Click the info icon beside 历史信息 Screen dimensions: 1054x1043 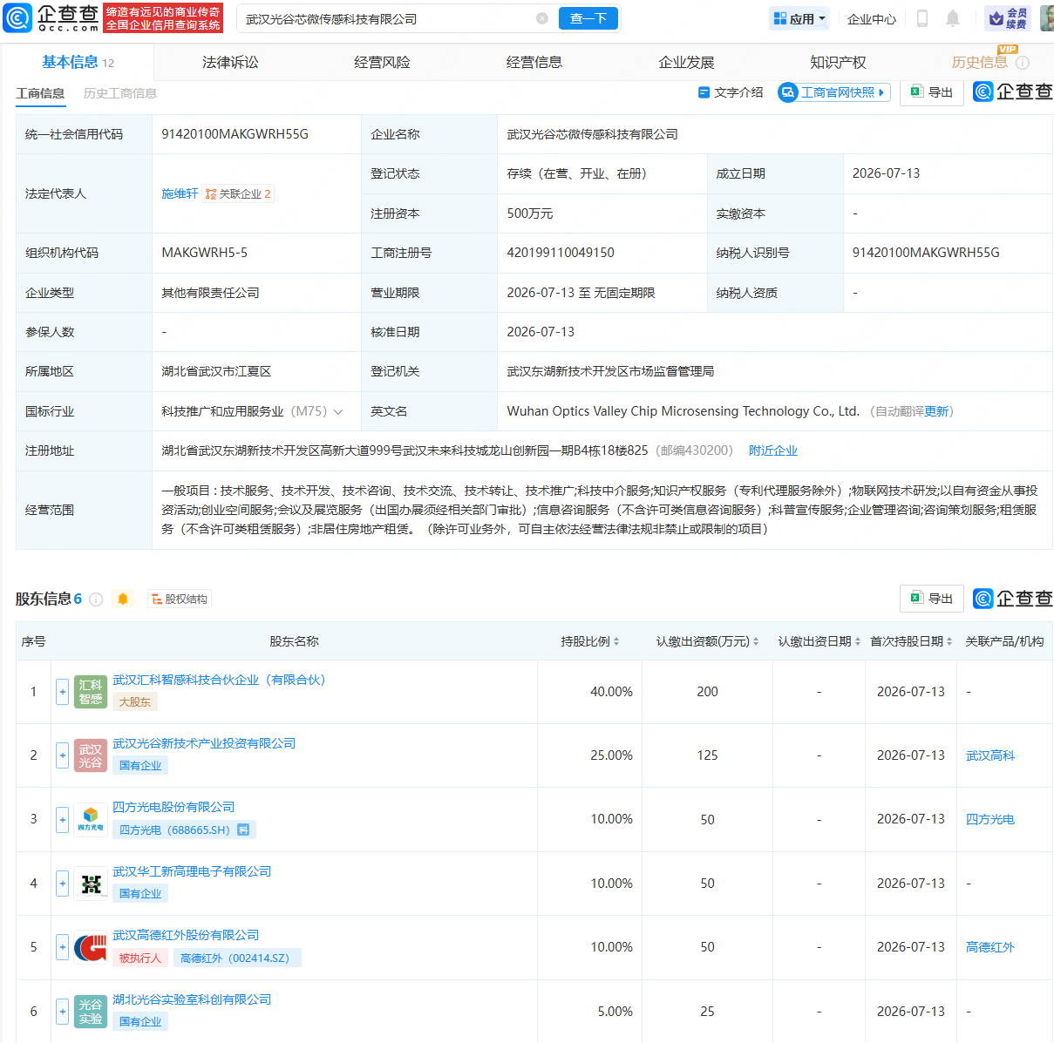point(1023,63)
